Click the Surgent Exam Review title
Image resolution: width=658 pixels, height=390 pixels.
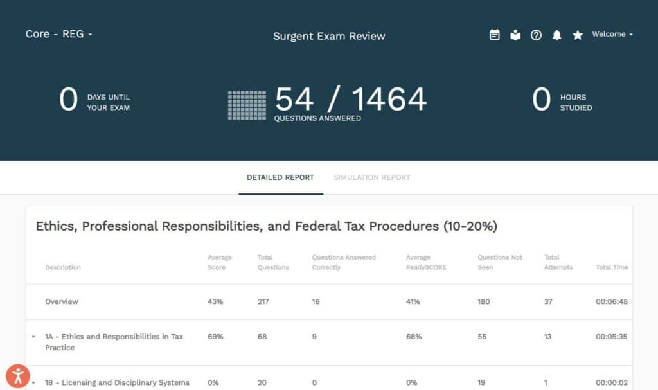329,36
